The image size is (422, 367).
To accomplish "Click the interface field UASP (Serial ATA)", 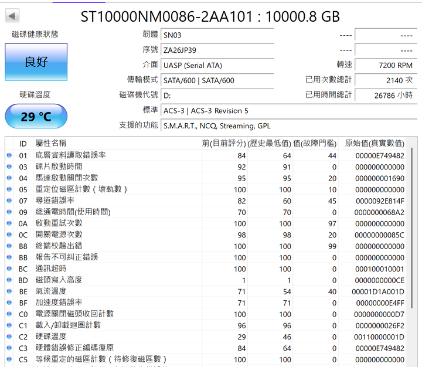I will pos(217,65).
